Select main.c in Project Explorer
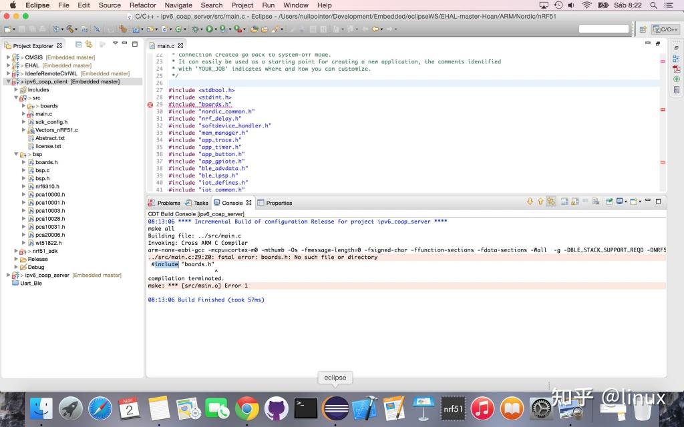 point(43,113)
